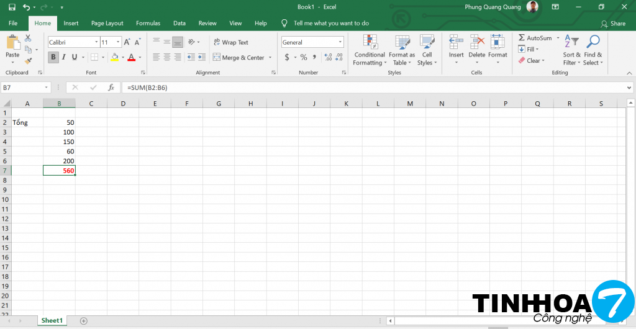
Task: Click the yellow Fill Color swatch
Action: click(114, 57)
